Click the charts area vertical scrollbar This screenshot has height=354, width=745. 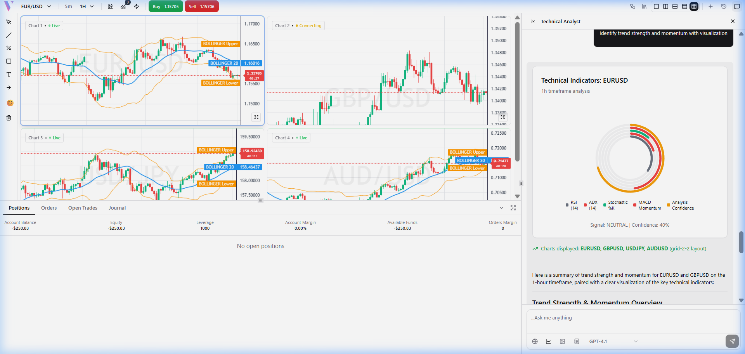click(517, 91)
